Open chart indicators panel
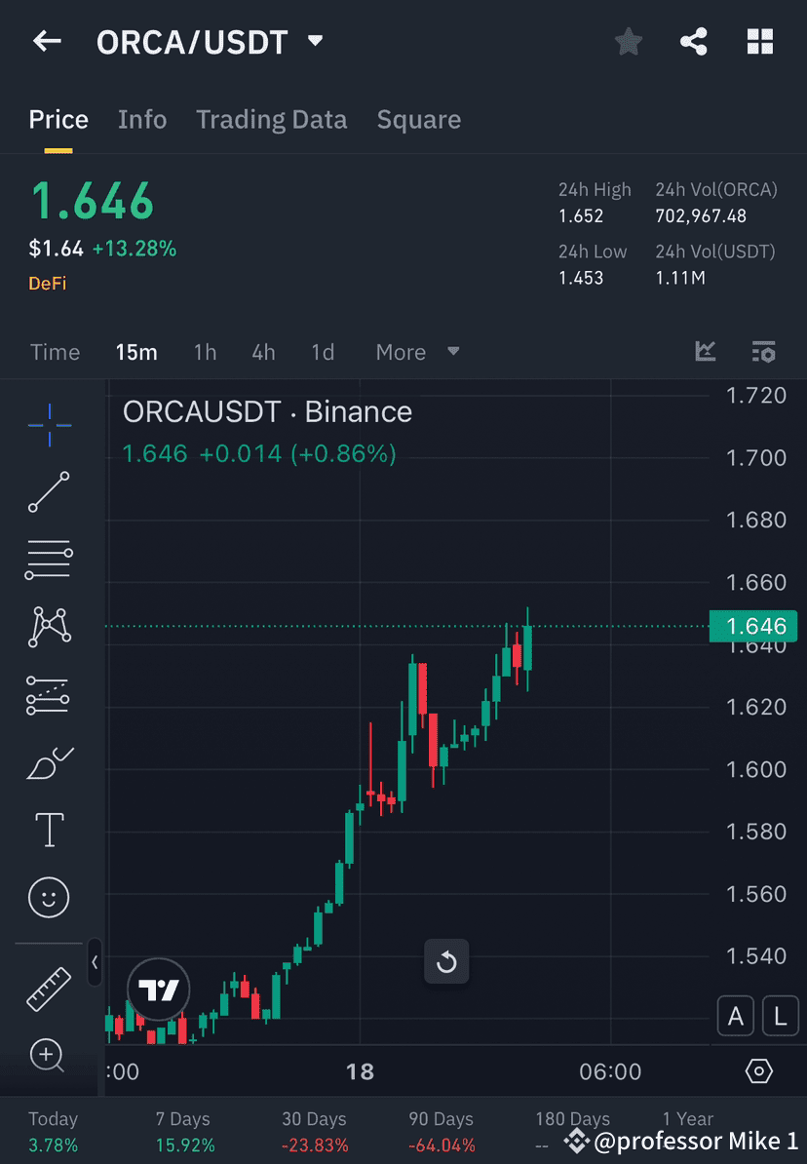 click(763, 352)
